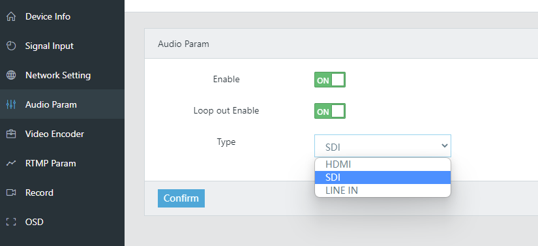
Task: Turn off the Loop out Enable switch
Action: [x=330, y=111]
